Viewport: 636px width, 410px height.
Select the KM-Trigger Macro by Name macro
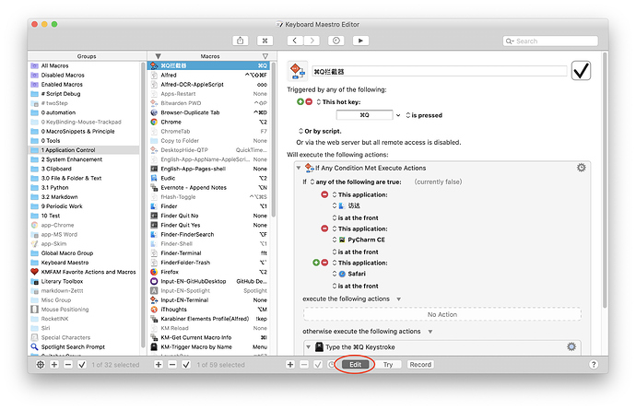coord(209,347)
